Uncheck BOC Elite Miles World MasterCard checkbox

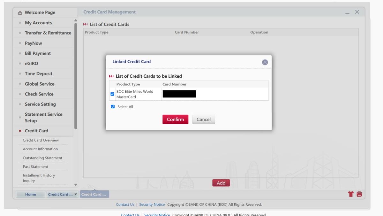coord(112,94)
